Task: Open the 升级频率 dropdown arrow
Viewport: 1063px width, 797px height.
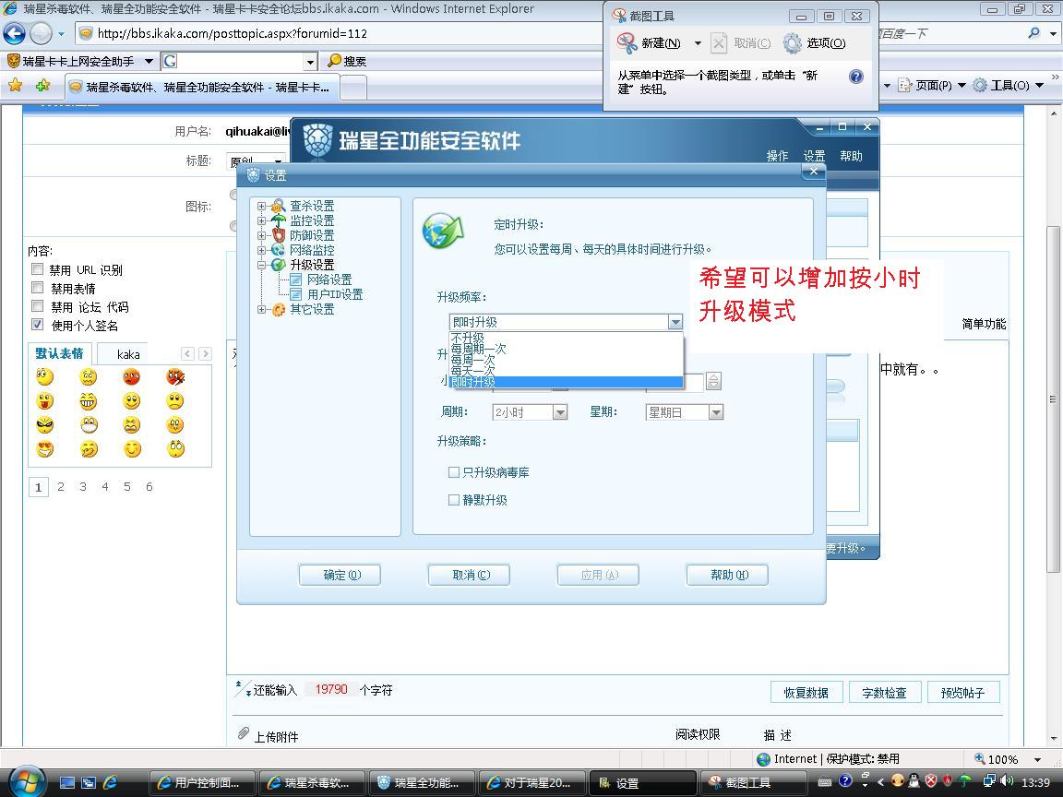Action: point(675,323)
